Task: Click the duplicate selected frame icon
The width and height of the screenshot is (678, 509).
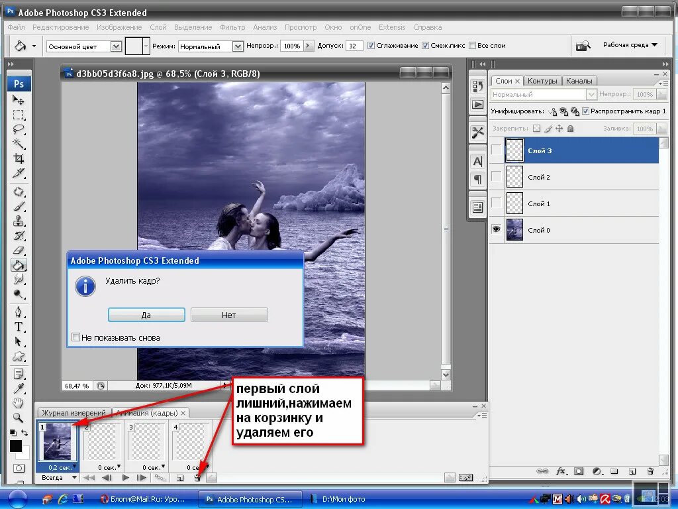Action: [180, 478]
